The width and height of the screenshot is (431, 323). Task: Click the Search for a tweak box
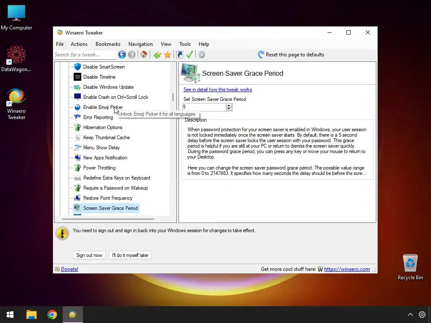pyautogui.click(x=85, y=55)
